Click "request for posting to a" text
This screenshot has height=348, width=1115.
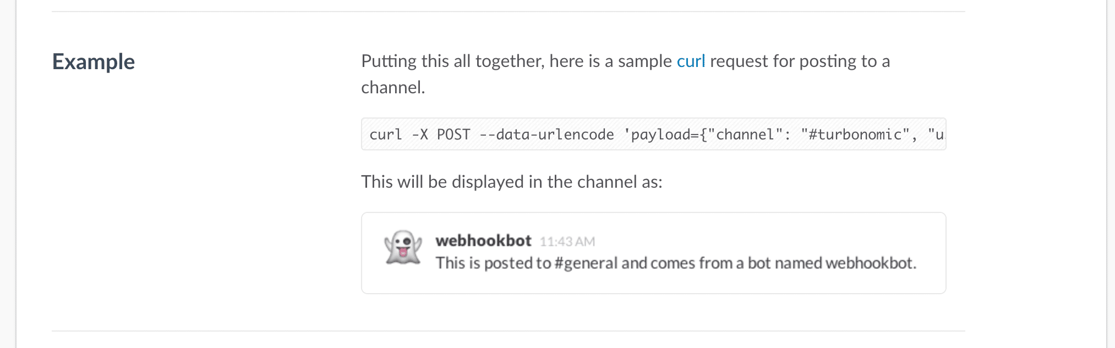click(800, 61)
